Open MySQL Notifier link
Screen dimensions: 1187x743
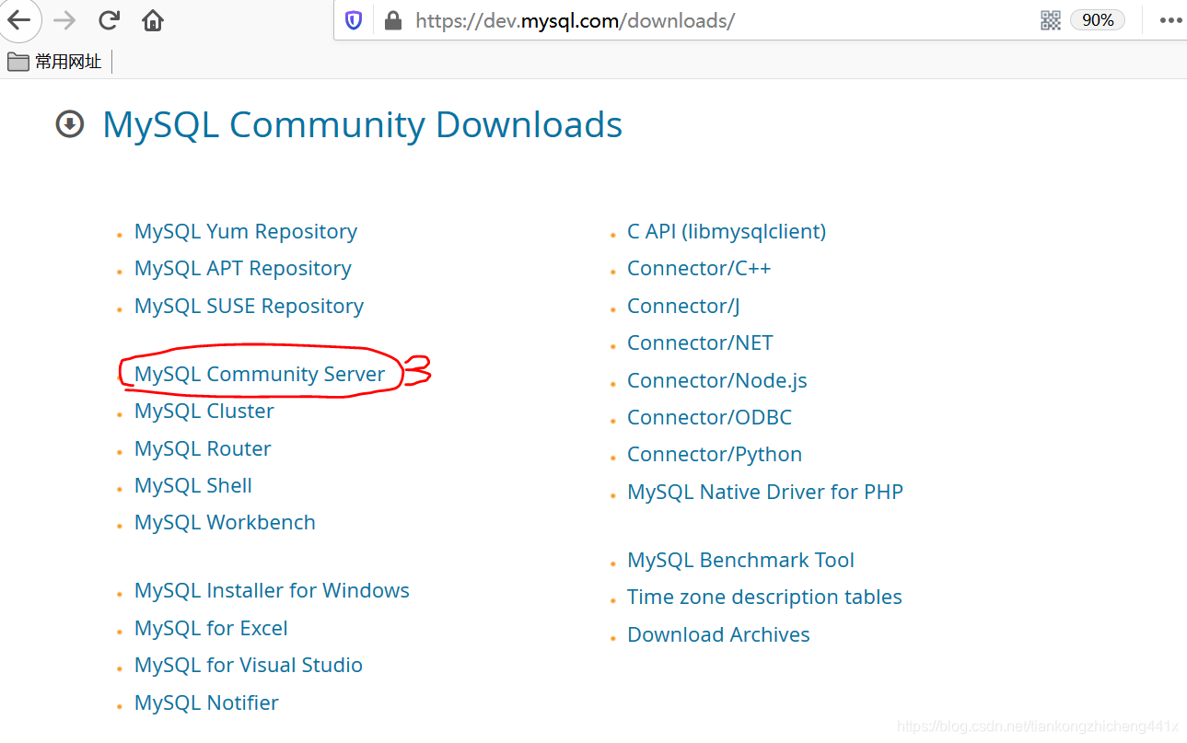pyautogui.click(x=206, y=702)
